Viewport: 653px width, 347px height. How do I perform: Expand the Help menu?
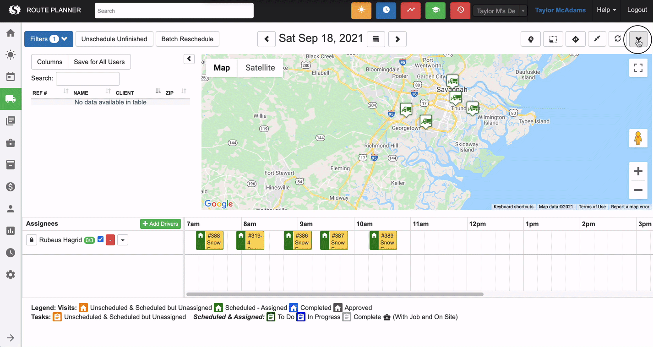tap(606, 10)
